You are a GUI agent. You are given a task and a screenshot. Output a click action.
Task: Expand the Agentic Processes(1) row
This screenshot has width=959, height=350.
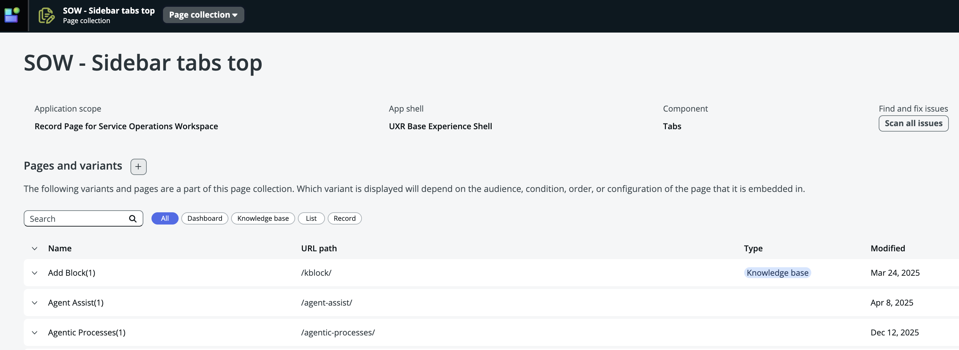tap(35, 332)
